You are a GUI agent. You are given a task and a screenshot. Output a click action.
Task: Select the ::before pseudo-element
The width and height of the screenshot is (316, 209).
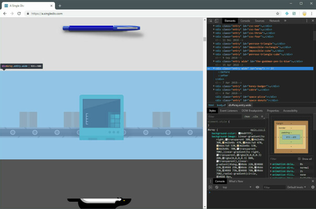pos(224,72)
